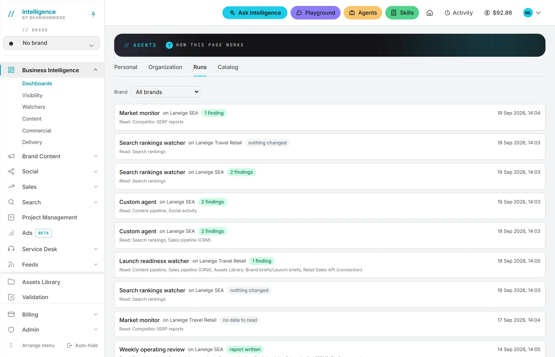The height and width of the screenshot is (357, 555).
Task: Open the Market monitor run on Laneige SEA
Action: tap(330, 117)
